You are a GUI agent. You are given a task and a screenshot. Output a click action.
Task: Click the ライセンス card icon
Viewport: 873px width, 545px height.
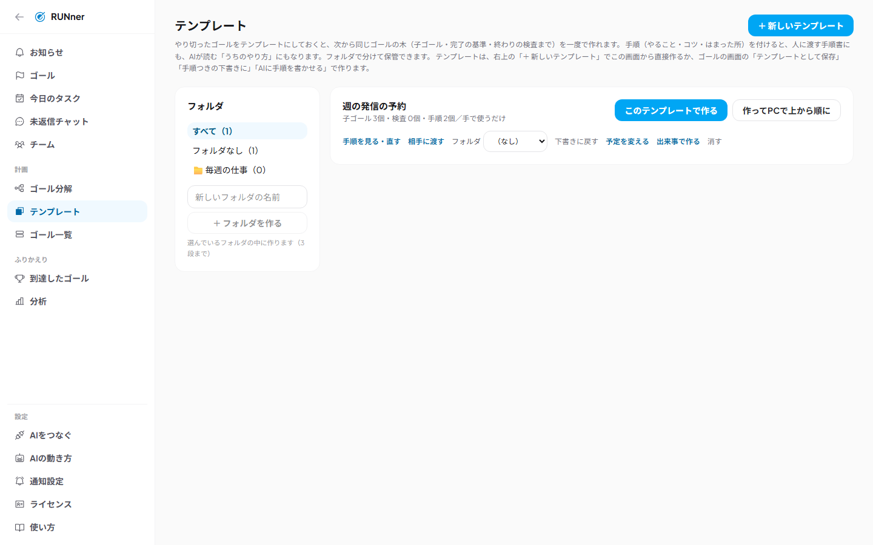[x=20, y=504]
